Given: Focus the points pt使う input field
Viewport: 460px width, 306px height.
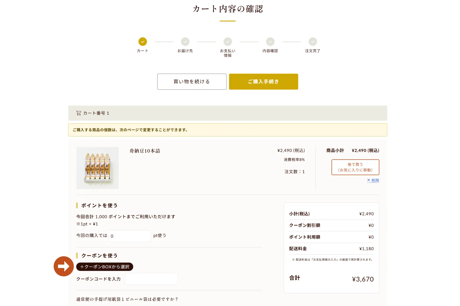Looking at the screenshot, I should 130,236.
